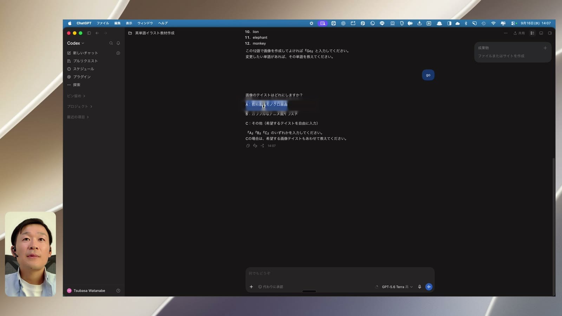Image resolution: width=562 pixels, height=316 pixels.
Task: Open プルリクエスト in the sidebar
Action: coord(83,61)
